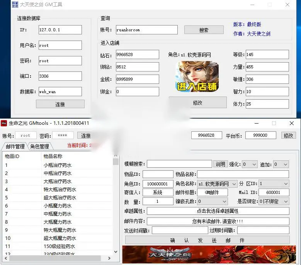Click the 账号 search field in 查询
Image resolution: width=301 pixels, height=265 pixels.
click(147, 30)
